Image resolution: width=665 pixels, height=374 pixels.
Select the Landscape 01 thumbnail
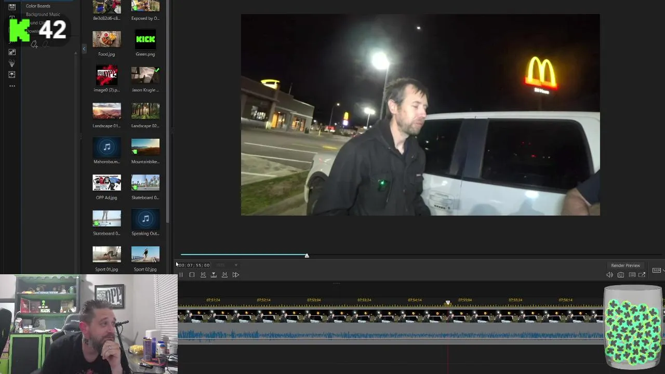coord(107,111)
